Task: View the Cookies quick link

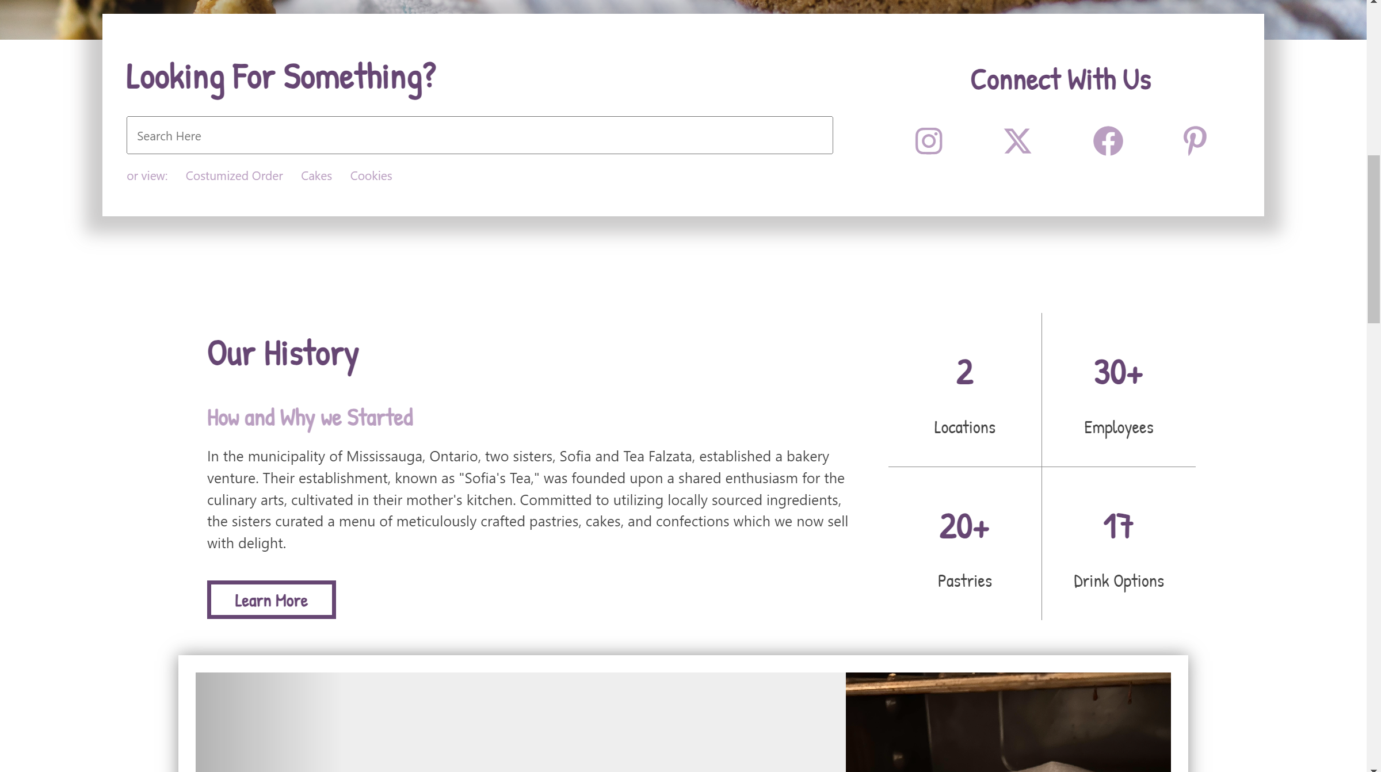Action: click(371, 176)
